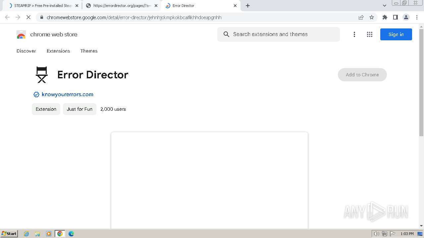424x238 pixels.
Task: Close the Error Director browser tab
Action: coord(235,6)
